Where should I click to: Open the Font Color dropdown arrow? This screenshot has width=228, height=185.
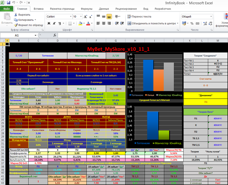point(92,23)
